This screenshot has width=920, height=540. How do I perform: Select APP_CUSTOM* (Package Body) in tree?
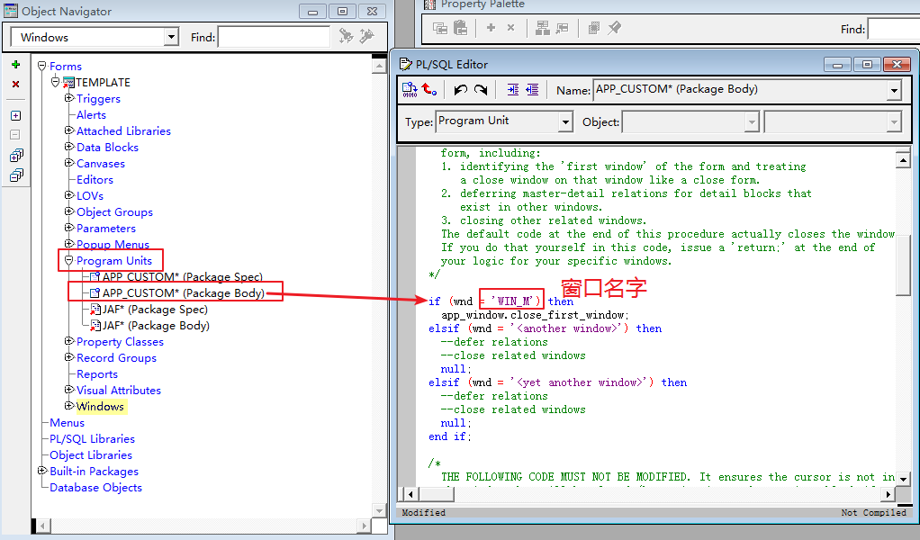click(184, 293)
